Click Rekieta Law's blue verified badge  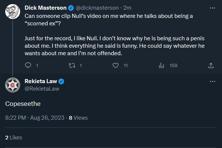click(x=61, y=81)
